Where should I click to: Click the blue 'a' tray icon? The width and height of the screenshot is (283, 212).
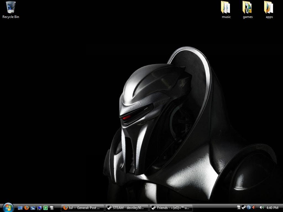pos(249,207)
